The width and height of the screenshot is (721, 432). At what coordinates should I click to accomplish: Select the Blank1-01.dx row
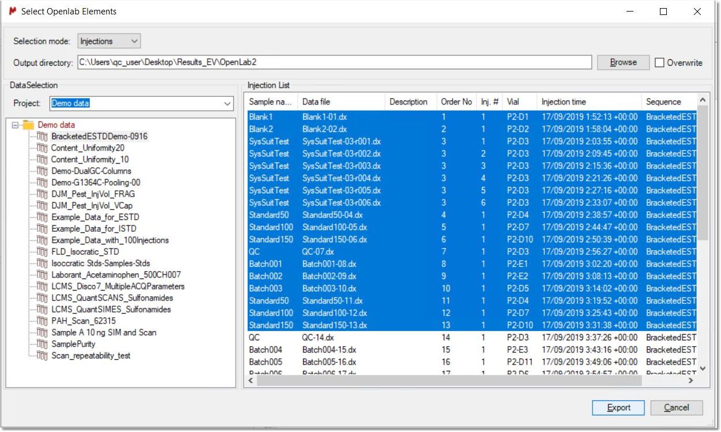471,117
